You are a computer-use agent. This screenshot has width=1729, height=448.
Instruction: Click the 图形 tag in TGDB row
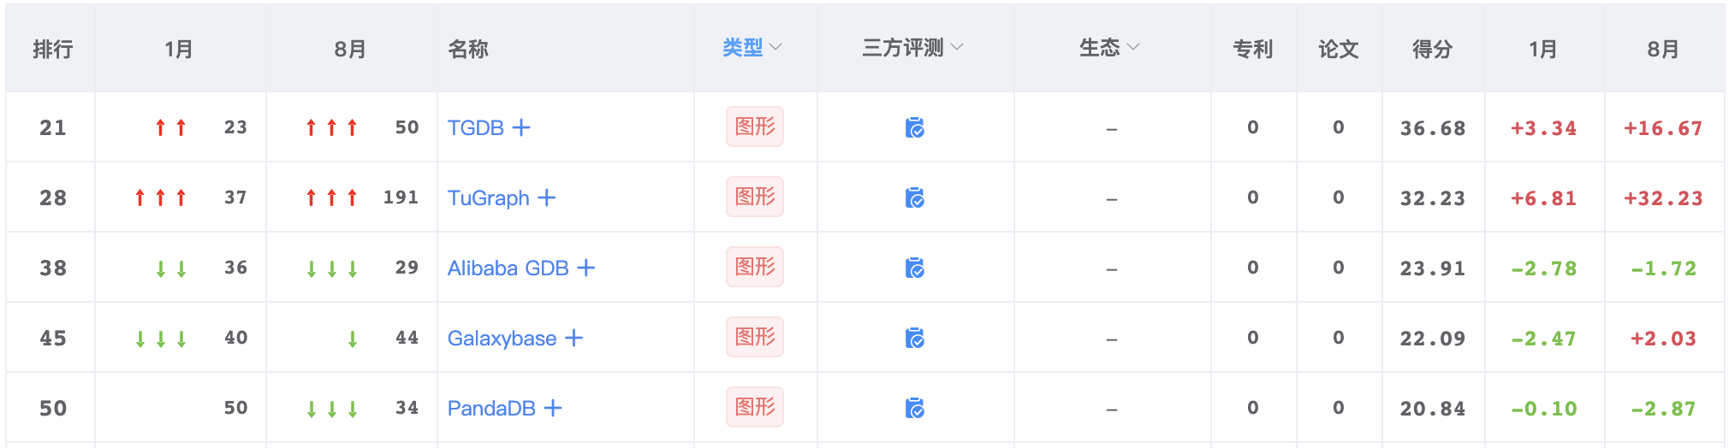754,127
